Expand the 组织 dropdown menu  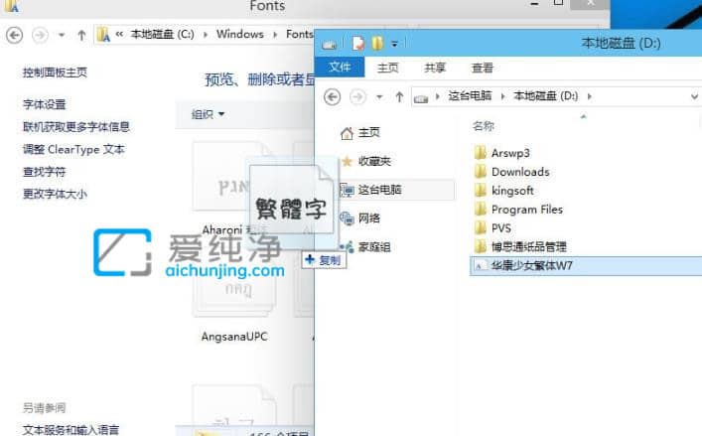tap(208, 114)
